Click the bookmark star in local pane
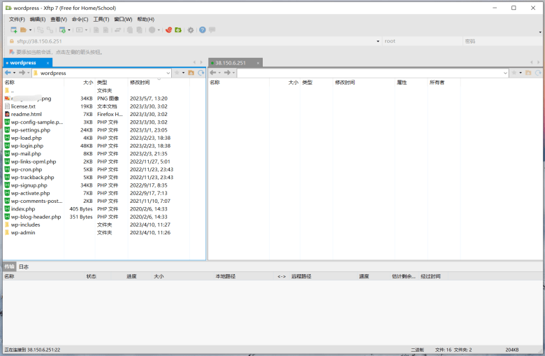 coord(177,73)
